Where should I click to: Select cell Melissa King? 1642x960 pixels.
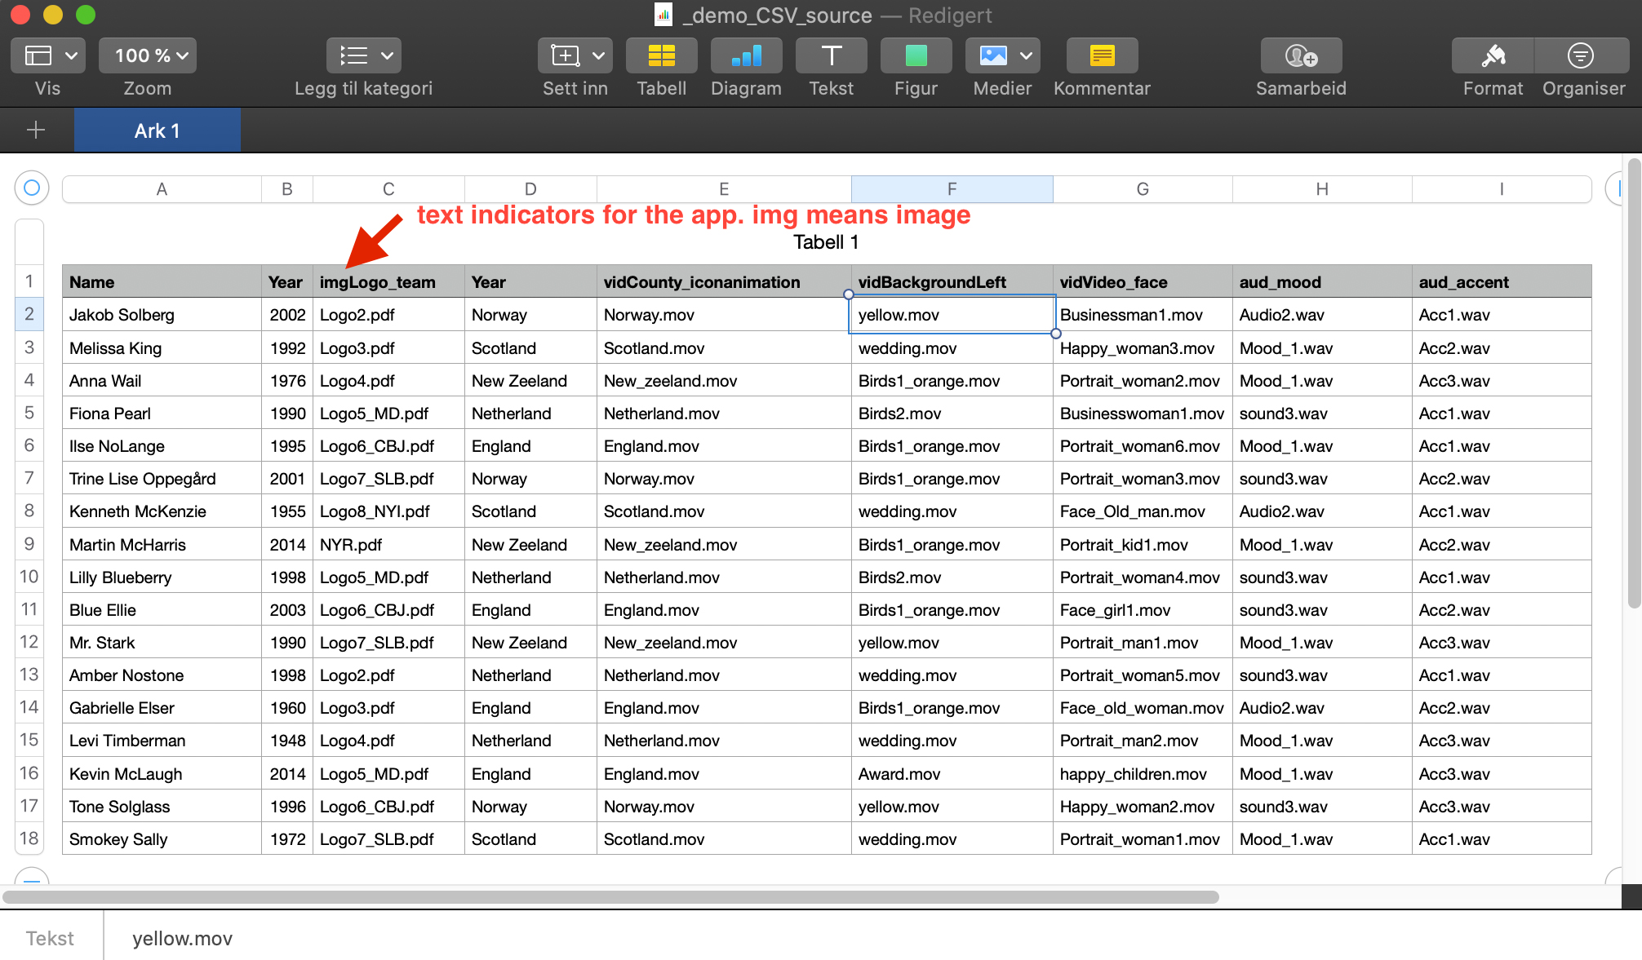point(162,348)
